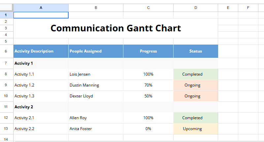Select column B header
Viewport: 264px width, 142px height.
pyautogui.click(x=96, y=8)
